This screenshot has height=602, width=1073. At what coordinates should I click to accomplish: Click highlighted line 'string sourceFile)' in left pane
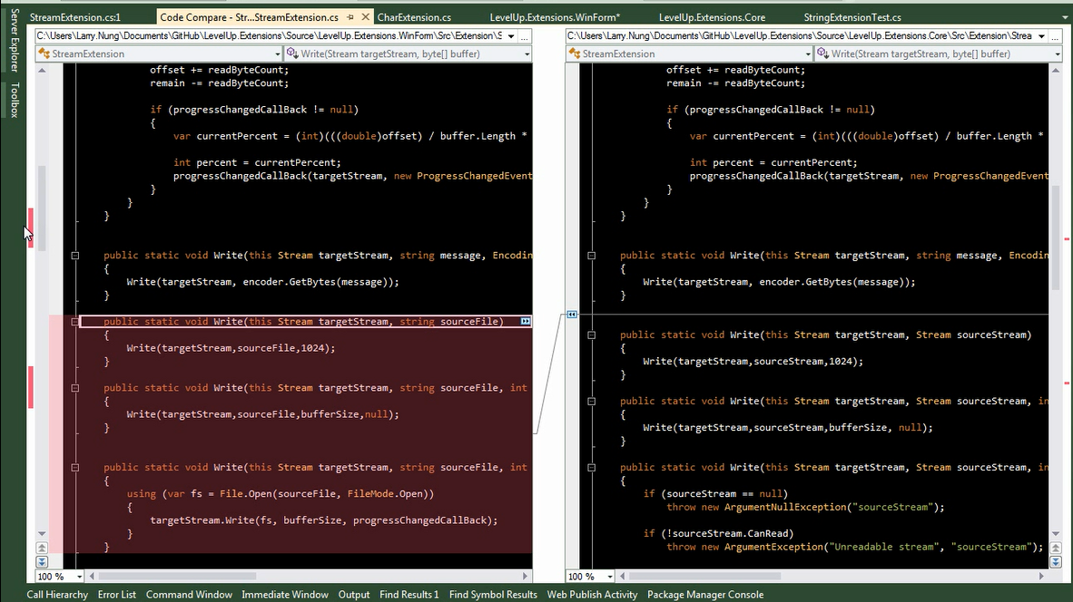(306, 321)
